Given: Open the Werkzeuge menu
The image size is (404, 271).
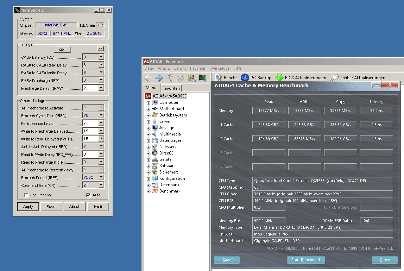Looking at the screenshot, I should [220, 68].
